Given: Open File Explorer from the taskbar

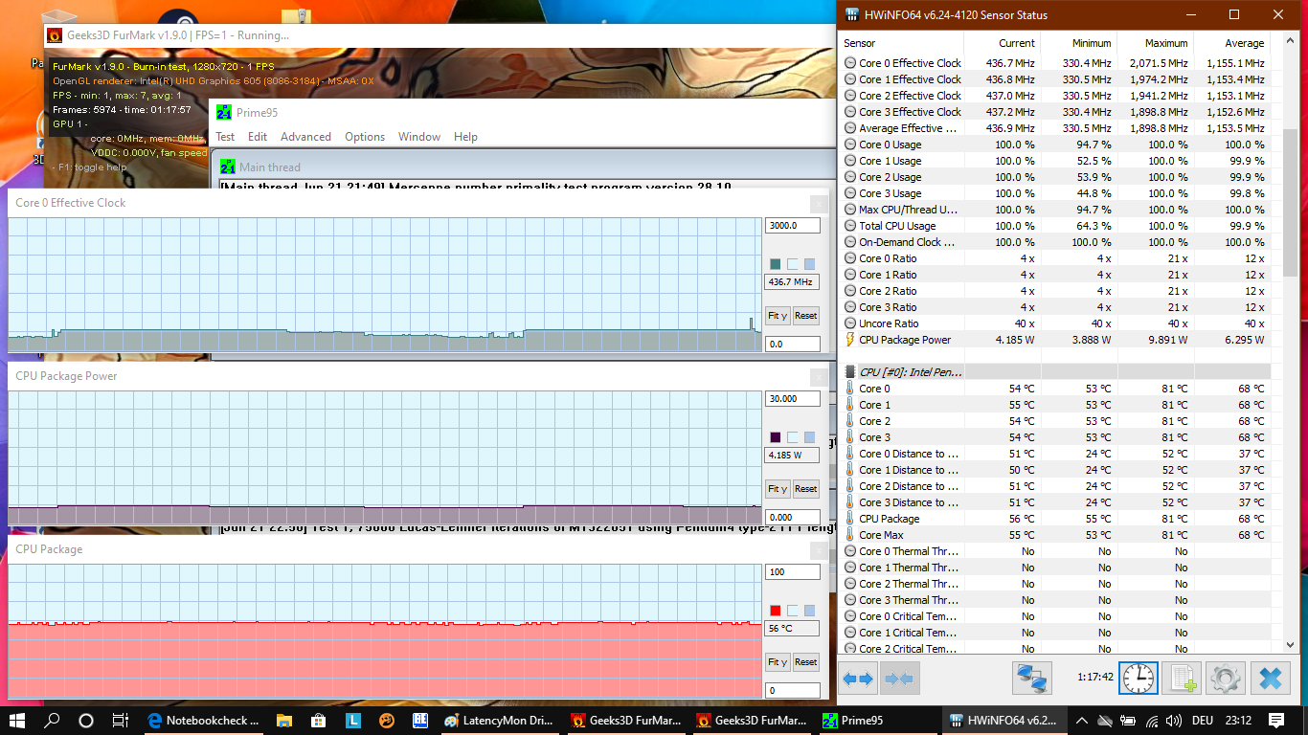Looking at the screenshot, I should (x=283, y=721).
